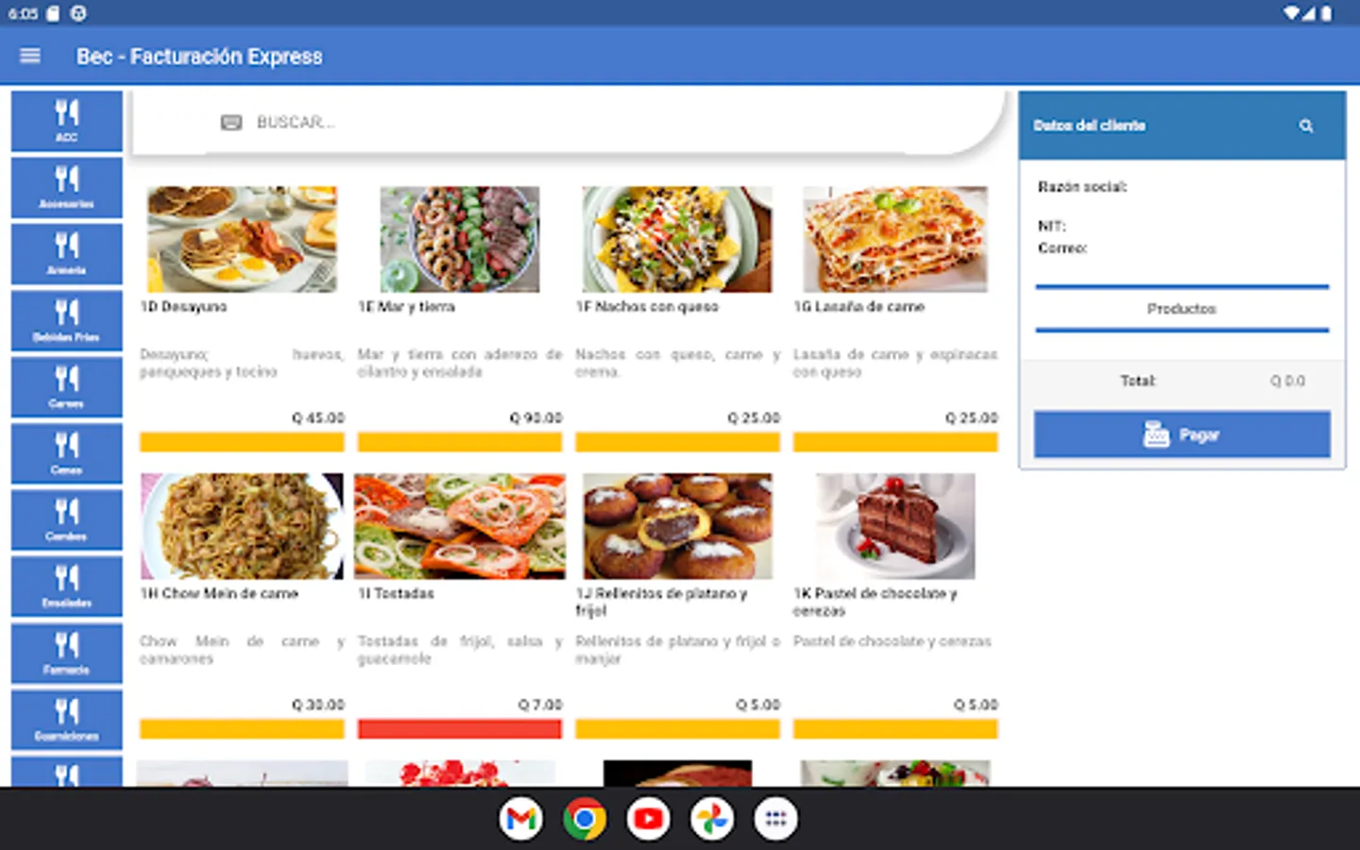Select the Chow Mein de carne photo
This screenshot has width=1360, height=850.
[x=243, y=526]
